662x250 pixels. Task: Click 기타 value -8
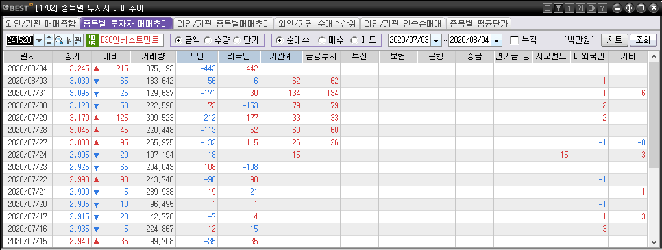(x=641, y=143)
